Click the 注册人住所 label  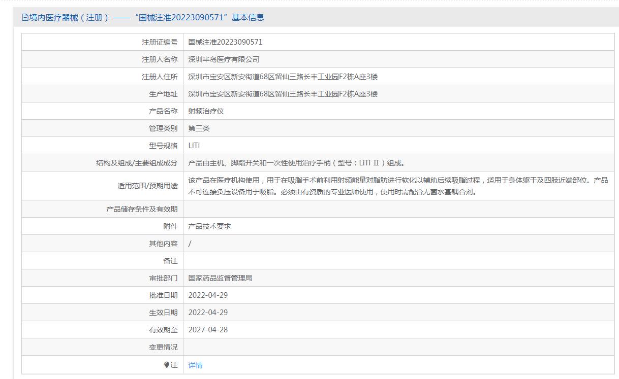click(x=160, y=77)
